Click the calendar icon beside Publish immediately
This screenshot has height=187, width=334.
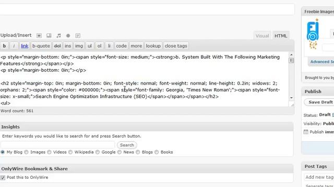pos(306,132)
